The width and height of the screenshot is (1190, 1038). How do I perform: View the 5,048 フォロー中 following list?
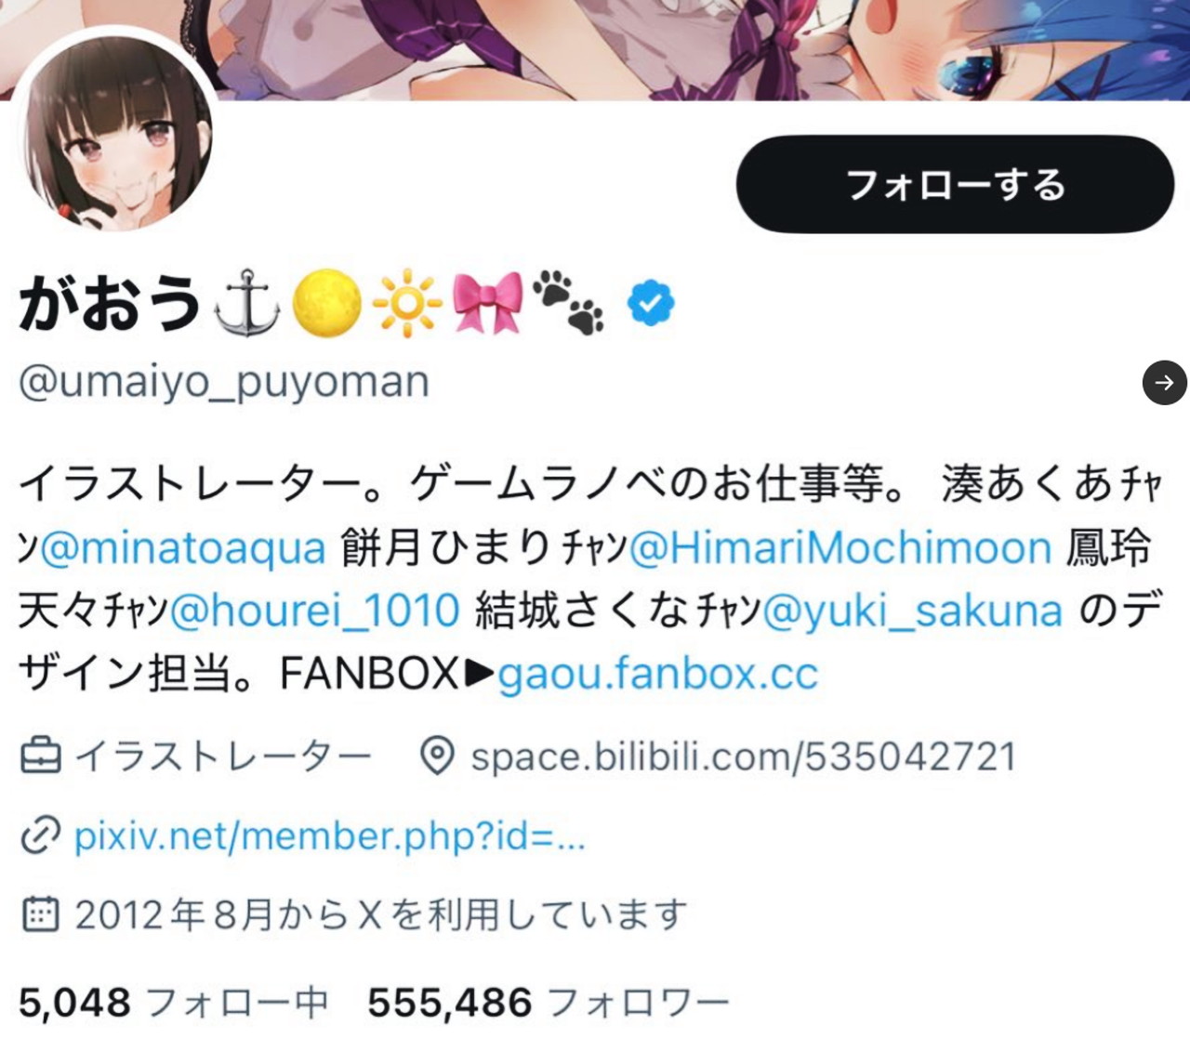point(174,1003)
